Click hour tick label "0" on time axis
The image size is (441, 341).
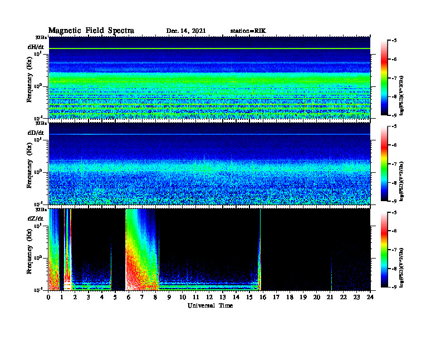coord(48,298)
